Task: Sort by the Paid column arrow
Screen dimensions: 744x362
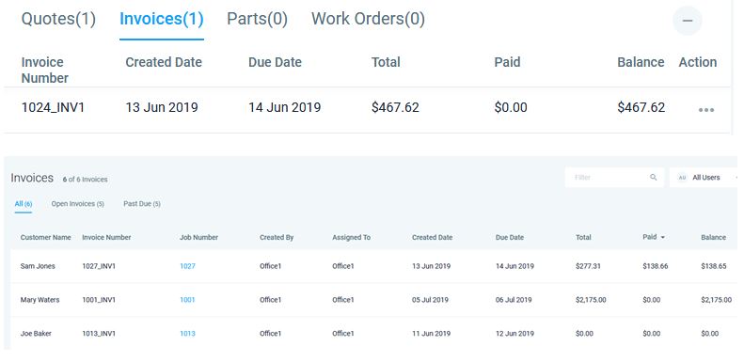Action: tap(662, 237)
